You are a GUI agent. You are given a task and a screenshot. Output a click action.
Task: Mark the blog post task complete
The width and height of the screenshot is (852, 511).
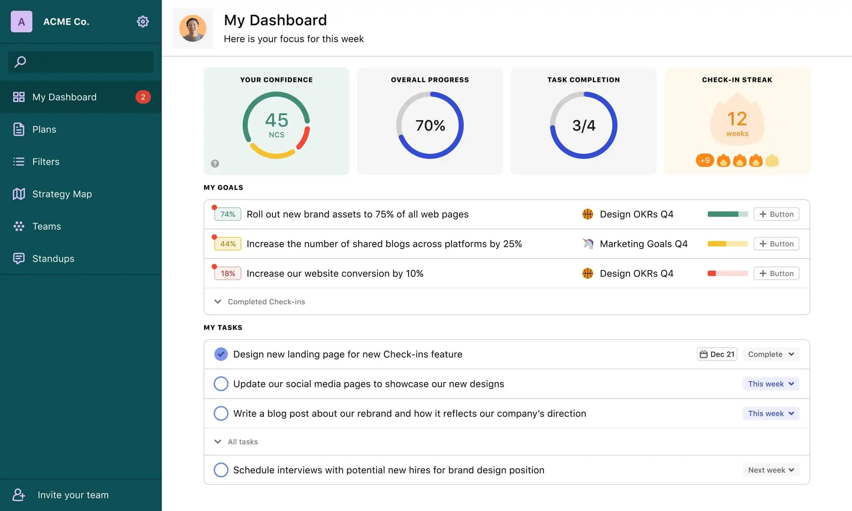click(221, 413)
